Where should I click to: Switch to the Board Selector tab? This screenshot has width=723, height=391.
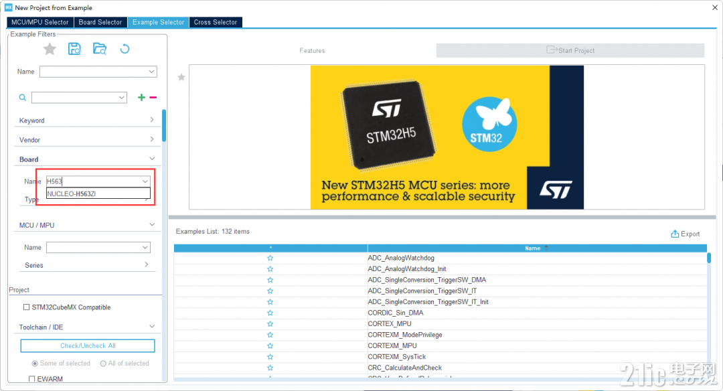[x=100, y=22]
